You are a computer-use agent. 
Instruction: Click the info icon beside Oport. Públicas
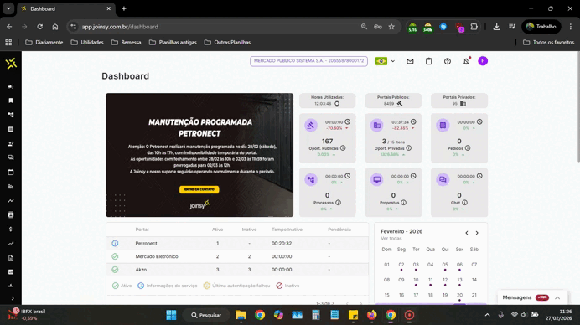[x=343, y=148]
